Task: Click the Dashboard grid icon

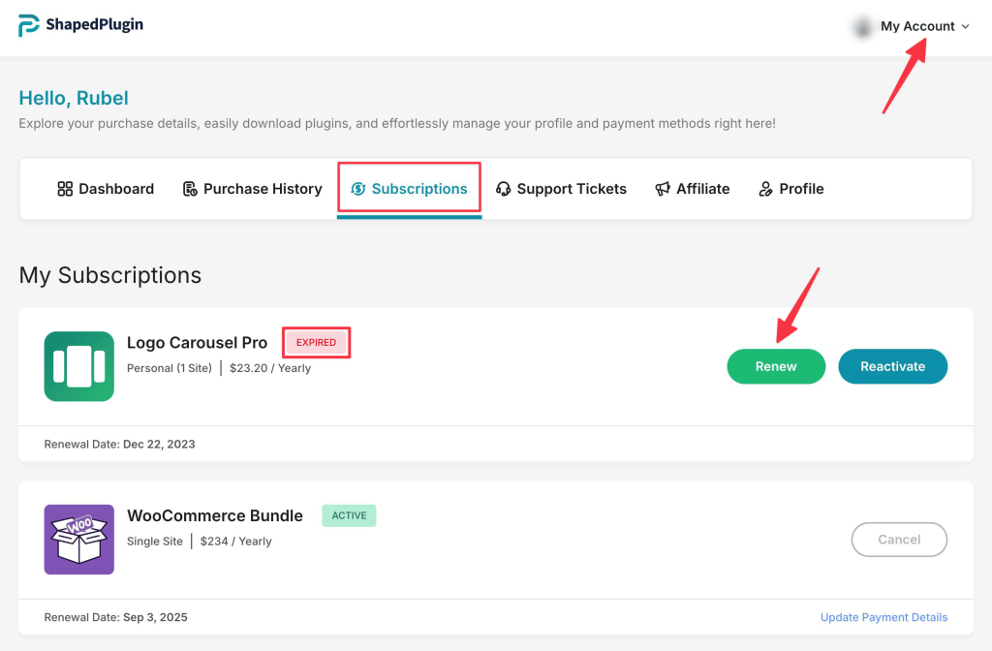Action: point(66,189)
